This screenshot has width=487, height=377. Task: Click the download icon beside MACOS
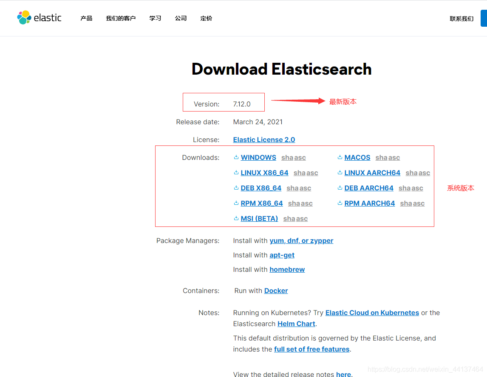(x=340, y=157)
